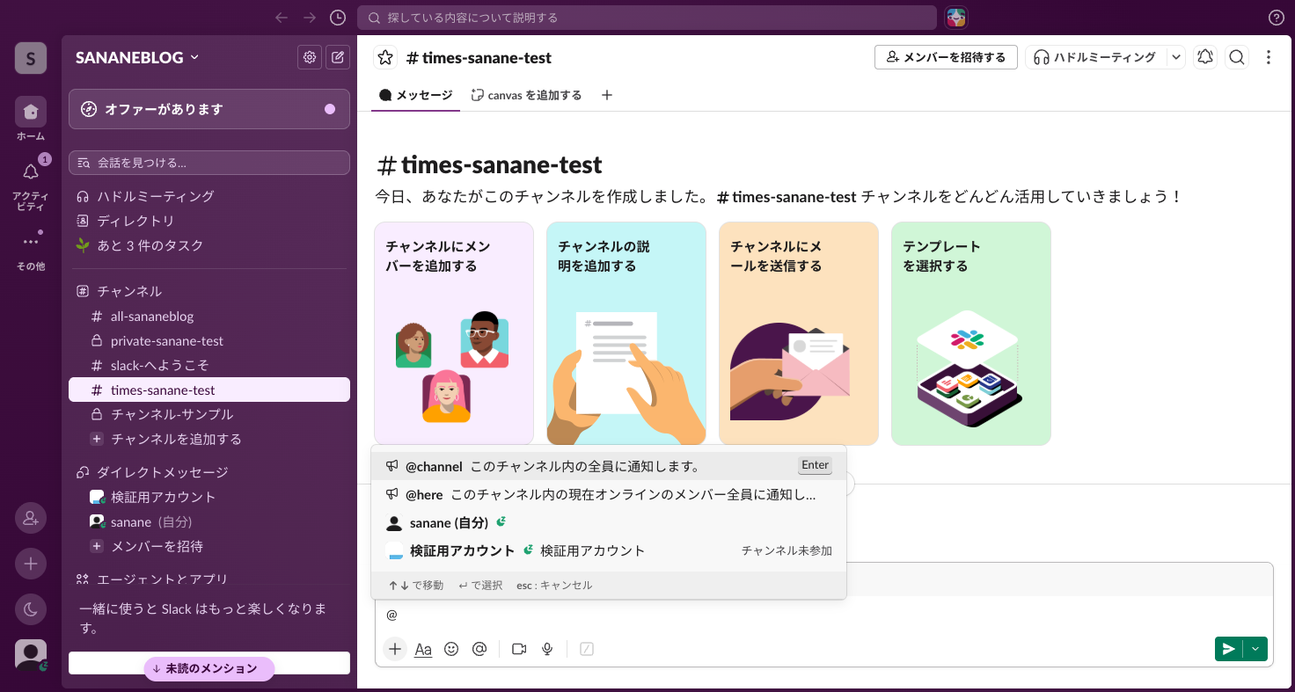Start ハドルミーティング from header
1295x692 pixels.
point(1095,57)
